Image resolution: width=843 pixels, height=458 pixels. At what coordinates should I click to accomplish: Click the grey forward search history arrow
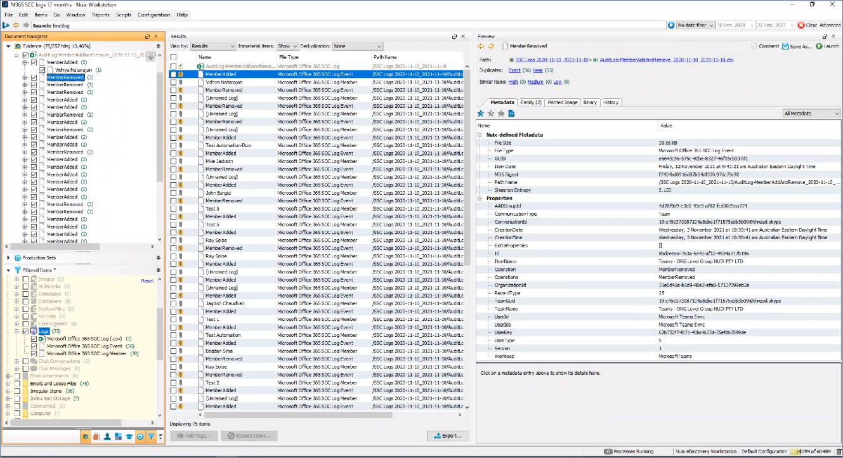26,25
